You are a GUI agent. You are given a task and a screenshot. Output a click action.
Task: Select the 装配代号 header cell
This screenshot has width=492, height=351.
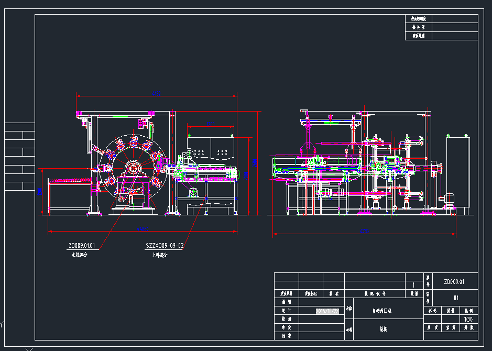coord(375,294)
